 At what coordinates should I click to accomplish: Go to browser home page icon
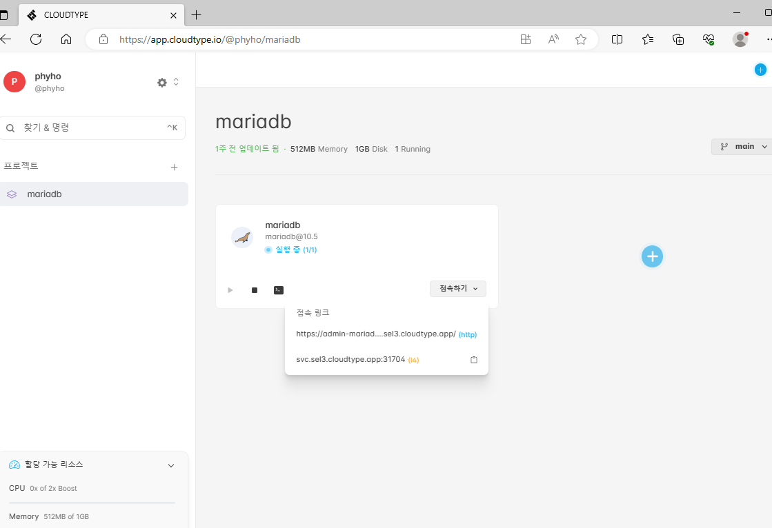[x=66, y=39]
